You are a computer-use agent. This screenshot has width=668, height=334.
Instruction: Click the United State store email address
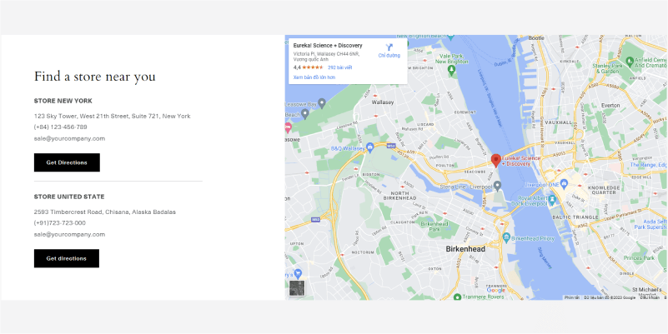tap(69, 234)
